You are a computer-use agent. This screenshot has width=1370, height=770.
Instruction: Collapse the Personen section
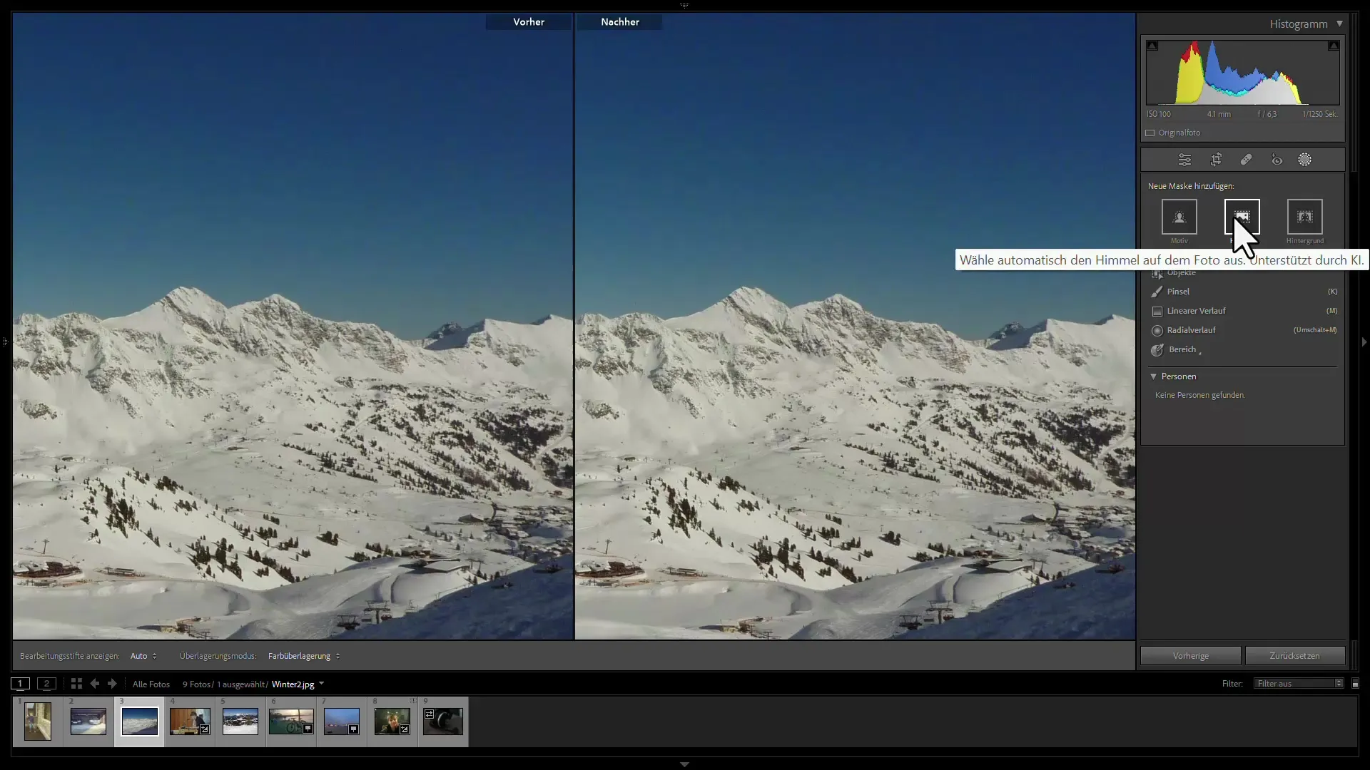pos(1153,376)
